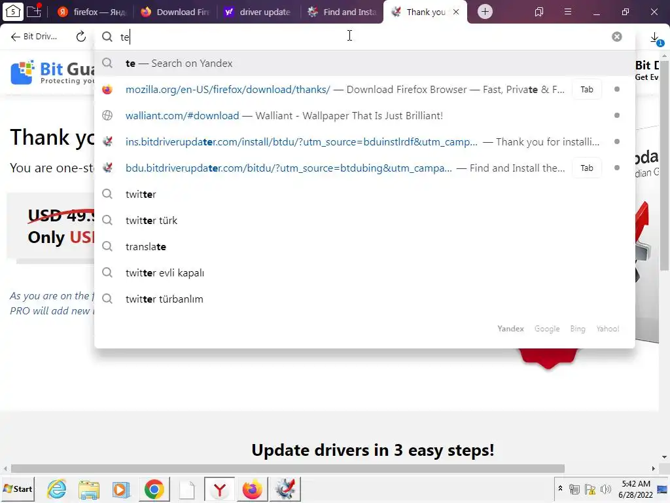Select the 'twitter türk' search suggestion

click(364, 220)
